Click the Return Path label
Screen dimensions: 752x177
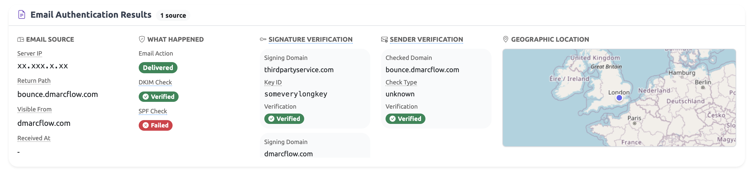(x=34, y=81)
